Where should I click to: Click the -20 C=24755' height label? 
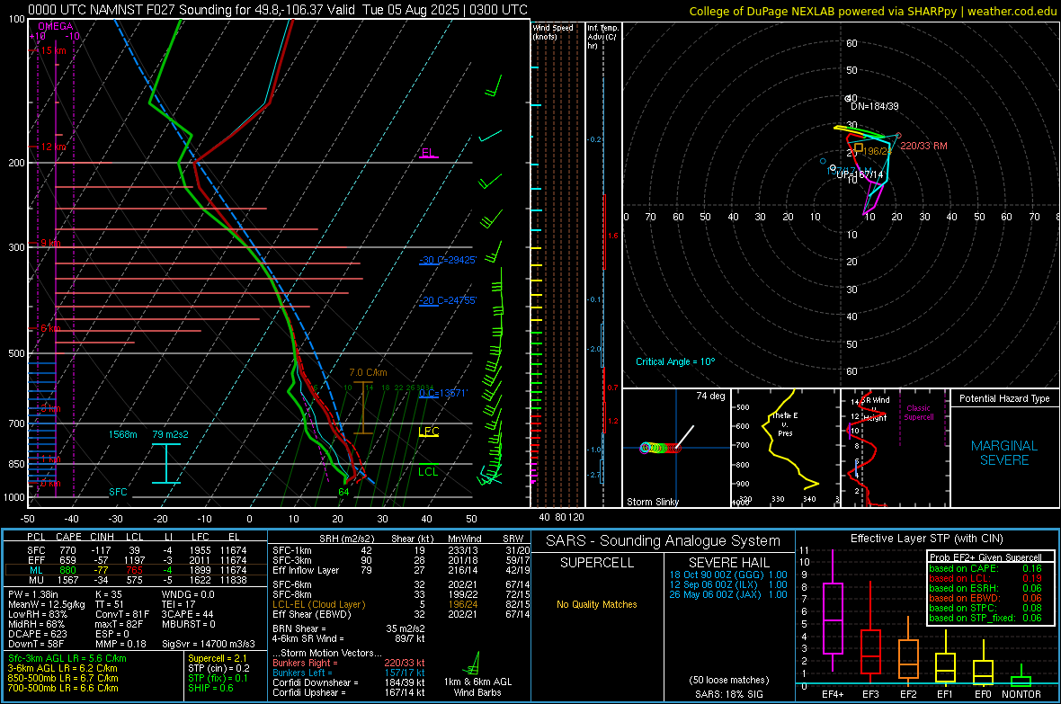448,300
